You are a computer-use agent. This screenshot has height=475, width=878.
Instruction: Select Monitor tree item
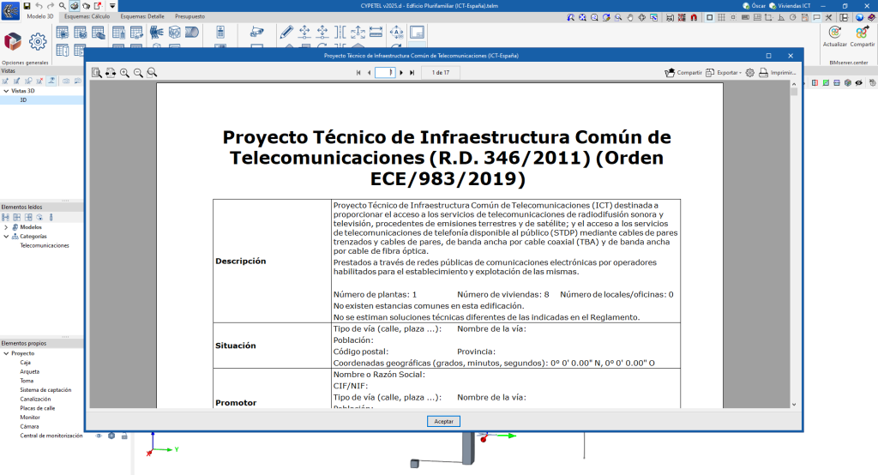pyautogui.click(x=30, y=418)
